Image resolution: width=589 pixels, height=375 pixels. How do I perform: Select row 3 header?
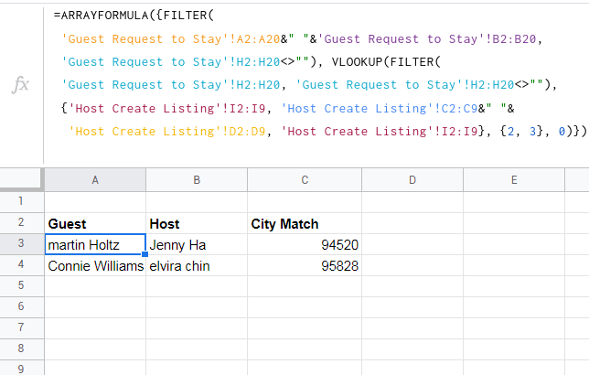tap(21, 244)
